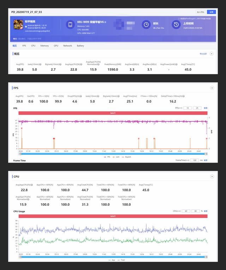Click the 和平精英 game app icon
This screenshot has height=270, width=226.
pos(18,24)
